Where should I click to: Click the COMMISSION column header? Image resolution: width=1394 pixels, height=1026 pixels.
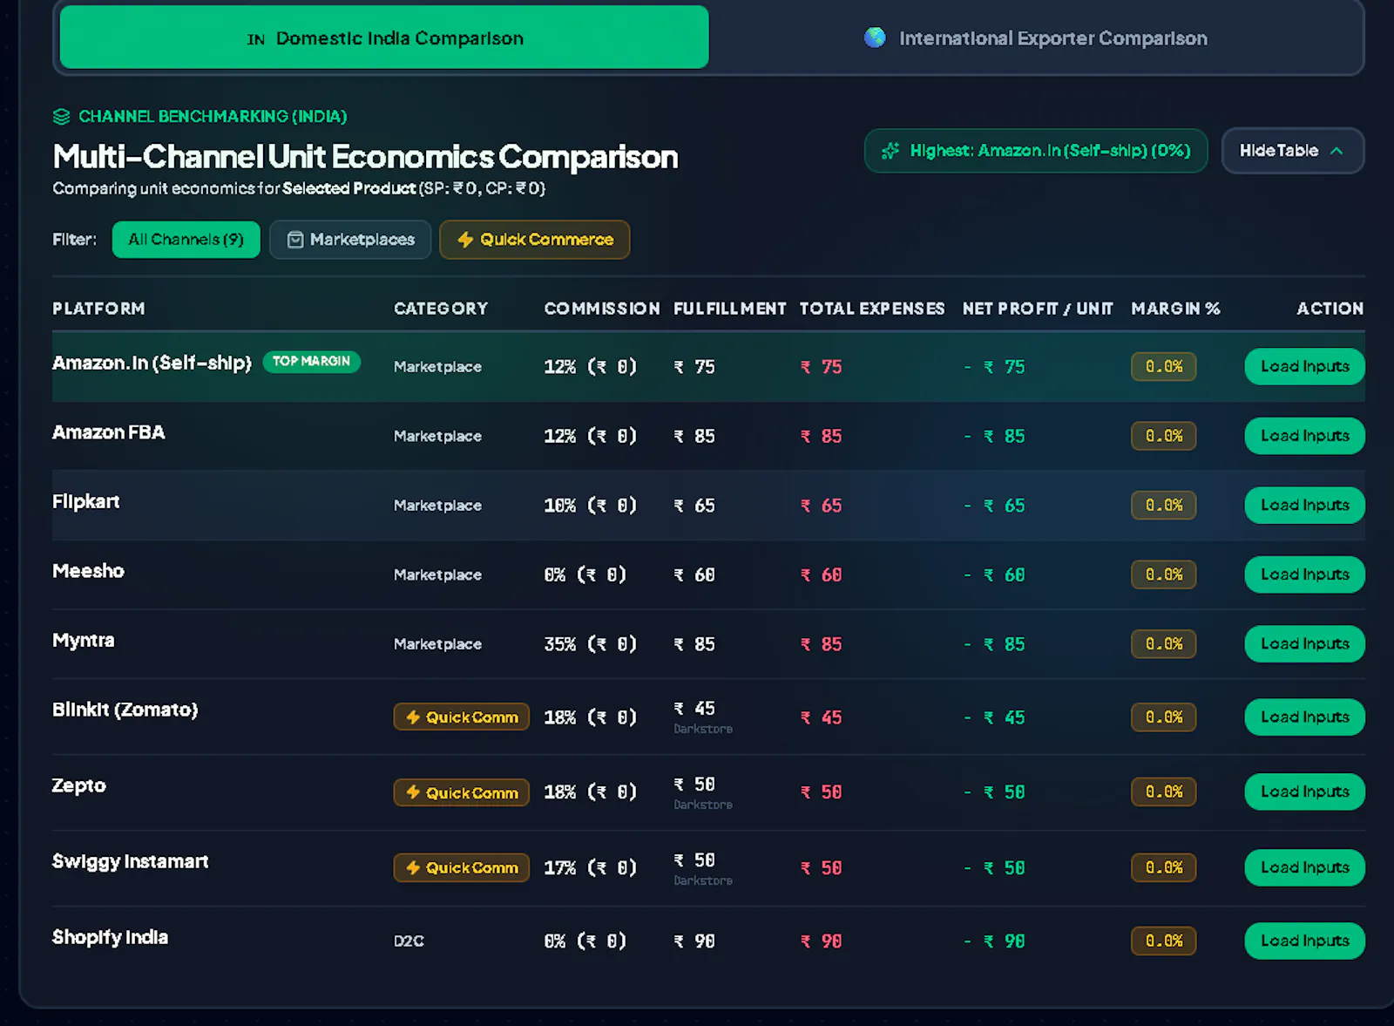[602, 309]
